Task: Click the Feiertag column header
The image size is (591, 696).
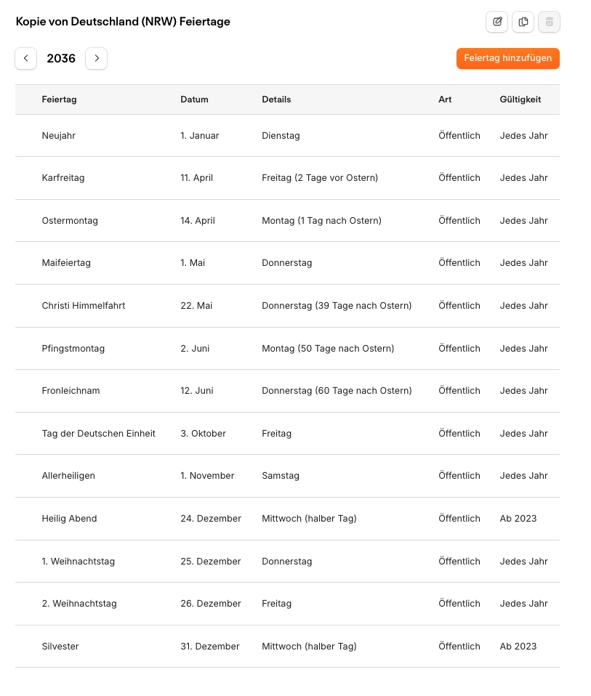Action: click(59, 100)
